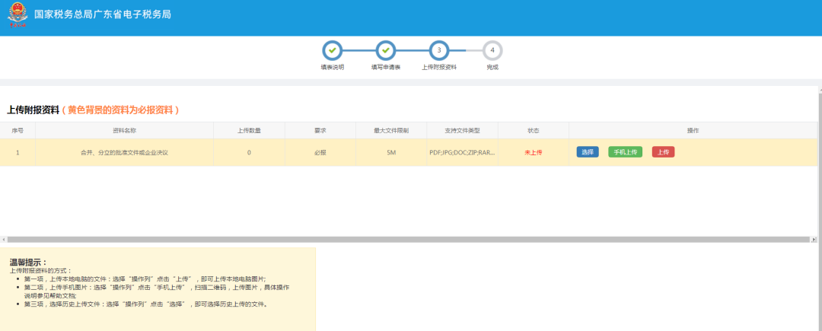This screenshot has width=822, height=331.
Task: Click the 资料名称 column header
Action: [x=124, y=130]
